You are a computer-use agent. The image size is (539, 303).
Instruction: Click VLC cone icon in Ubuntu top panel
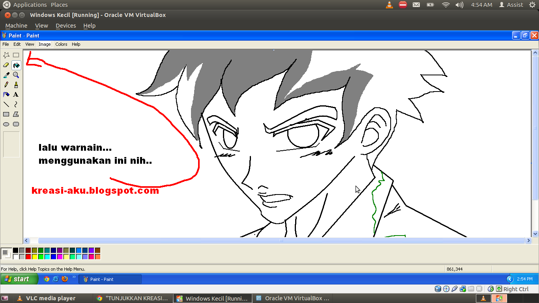[x=389, y=5]
